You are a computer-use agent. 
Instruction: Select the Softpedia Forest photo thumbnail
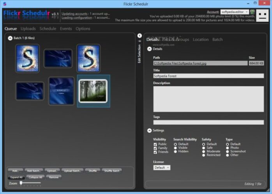pyautogui.click(x=93, y=91)
